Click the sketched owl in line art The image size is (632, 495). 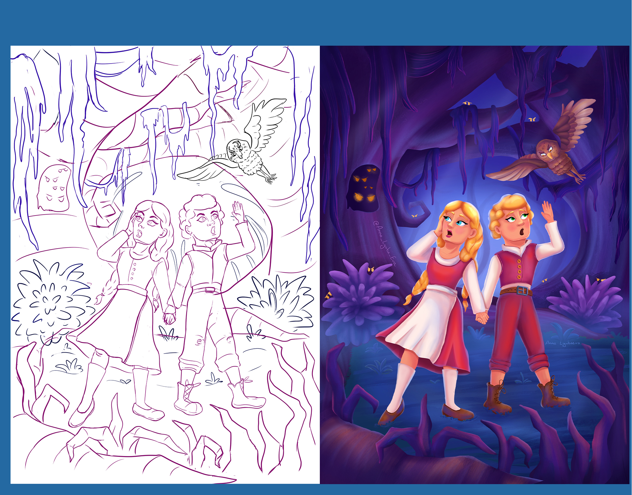click(243, 156)
